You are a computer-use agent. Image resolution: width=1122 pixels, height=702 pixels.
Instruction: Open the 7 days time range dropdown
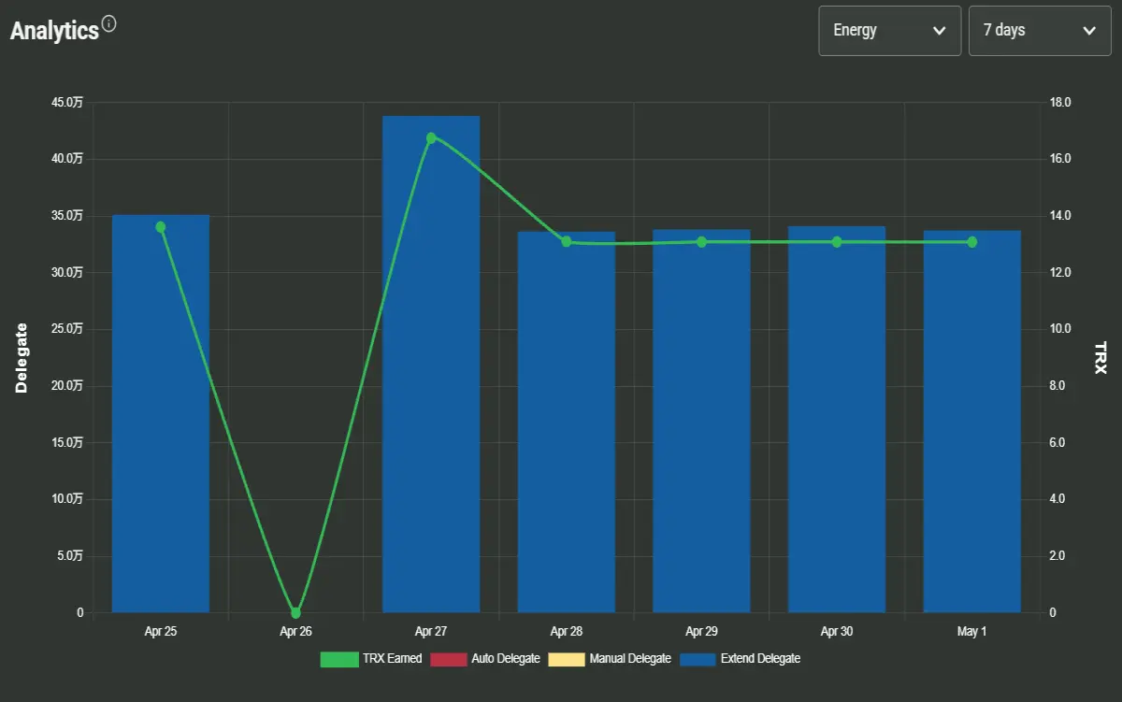tap(1040, 31)
